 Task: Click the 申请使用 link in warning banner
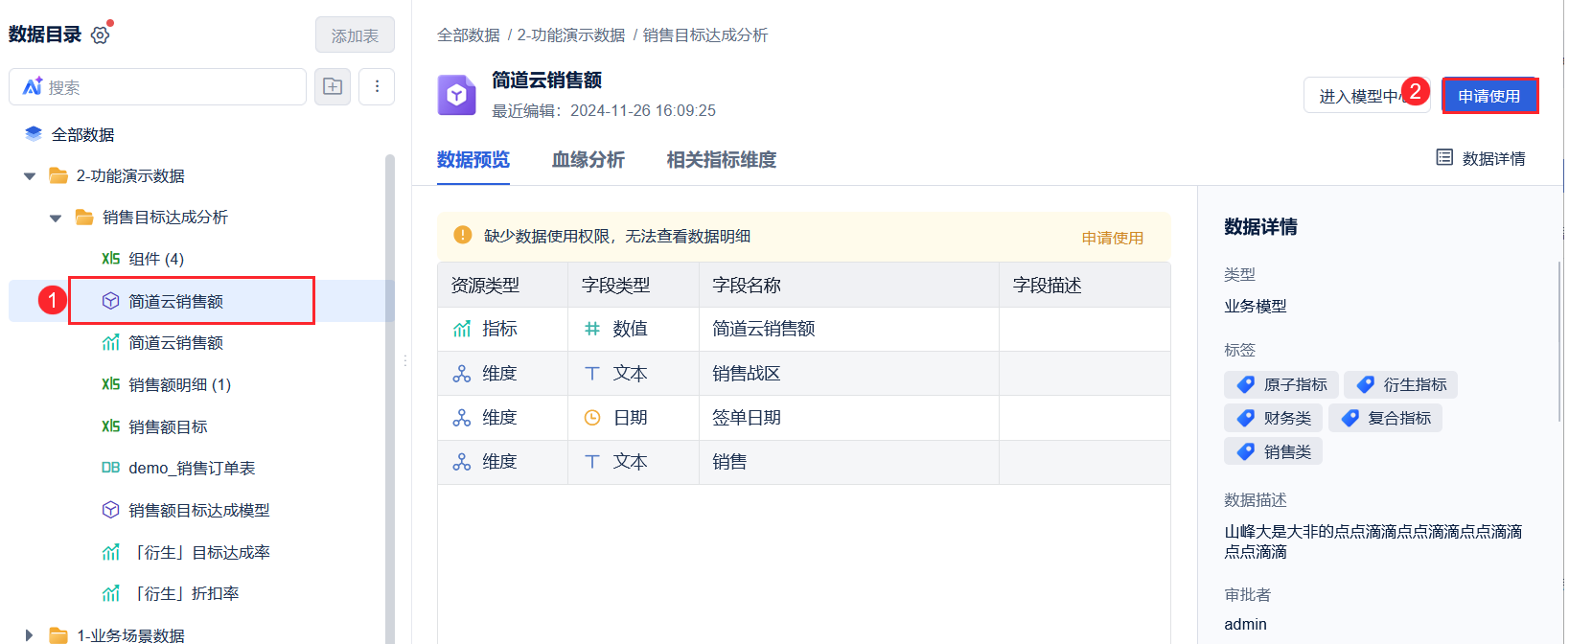pyautogui.click(x=1112, y=238)
